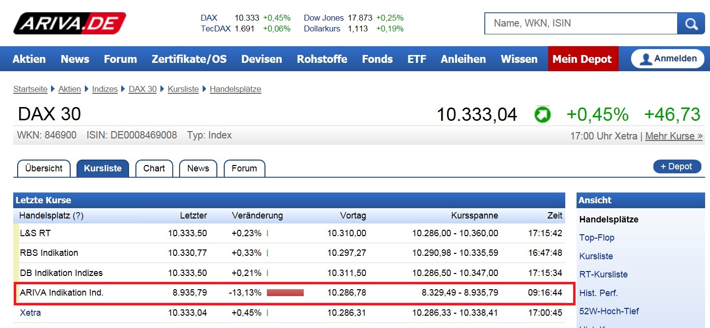Screen dimensions: 710x328
Task: Open the Anleihen navigation item
Action: coord(463,59)
